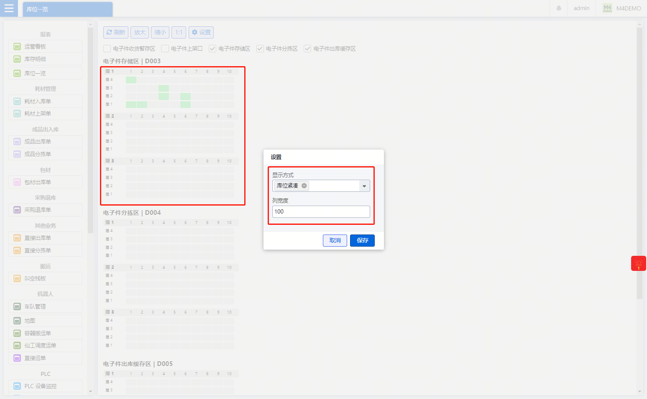This screenshot has width=647, height=399.
Task: Click the 直接出库单 sidebar icon
Action: tap(17, 238)
